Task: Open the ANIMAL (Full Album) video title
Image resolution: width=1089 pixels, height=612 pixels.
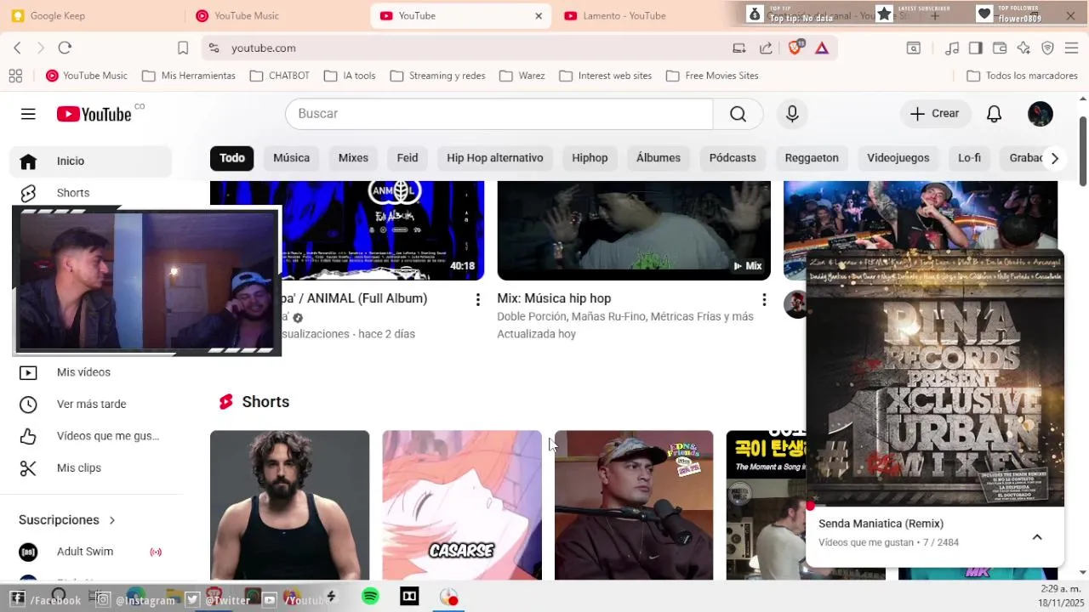Action: click(355, 298)
